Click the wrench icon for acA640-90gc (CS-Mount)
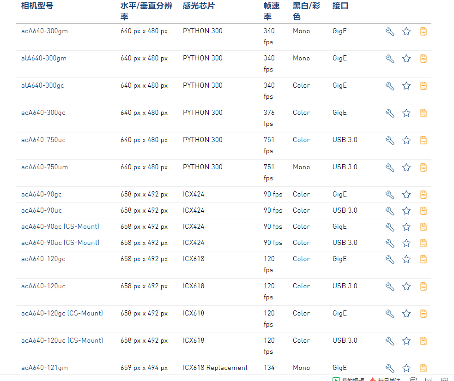 390,227
